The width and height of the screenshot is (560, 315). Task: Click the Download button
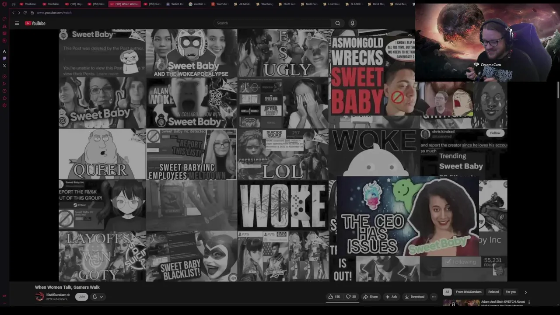[x=414, y=297]
